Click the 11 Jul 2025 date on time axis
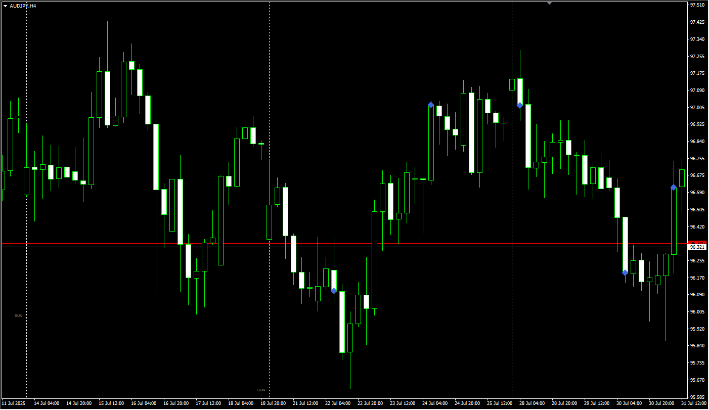 pos(13,403)
